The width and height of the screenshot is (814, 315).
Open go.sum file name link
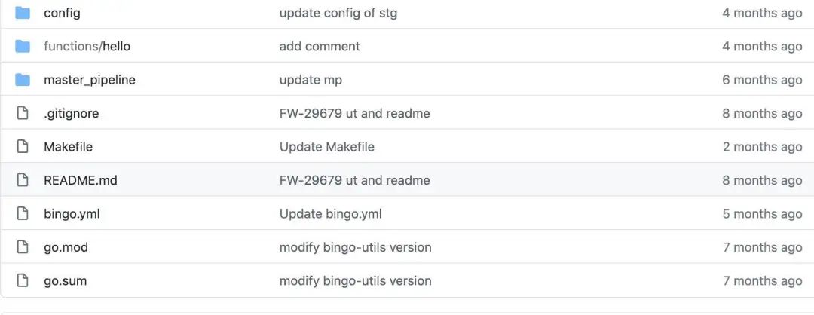[65, 281]
